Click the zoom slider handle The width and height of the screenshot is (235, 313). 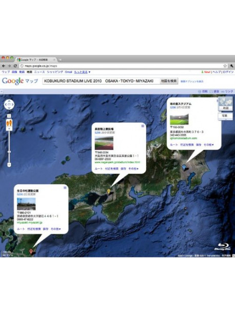[x=9, y=152]
